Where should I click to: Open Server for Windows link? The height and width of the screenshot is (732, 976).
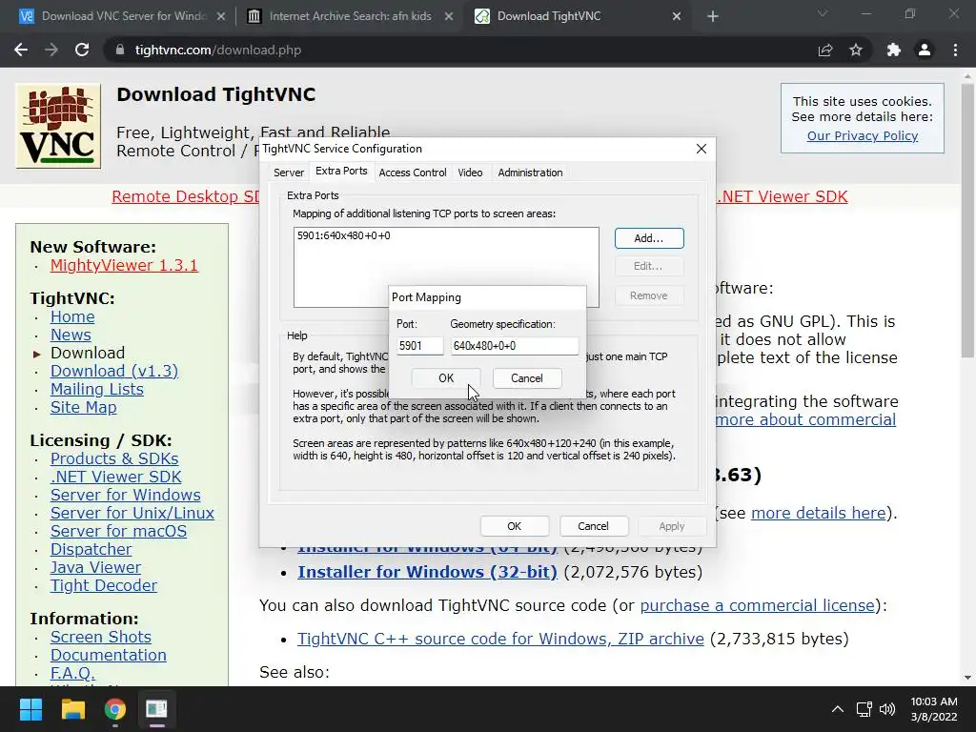click(x=125, y=495)
